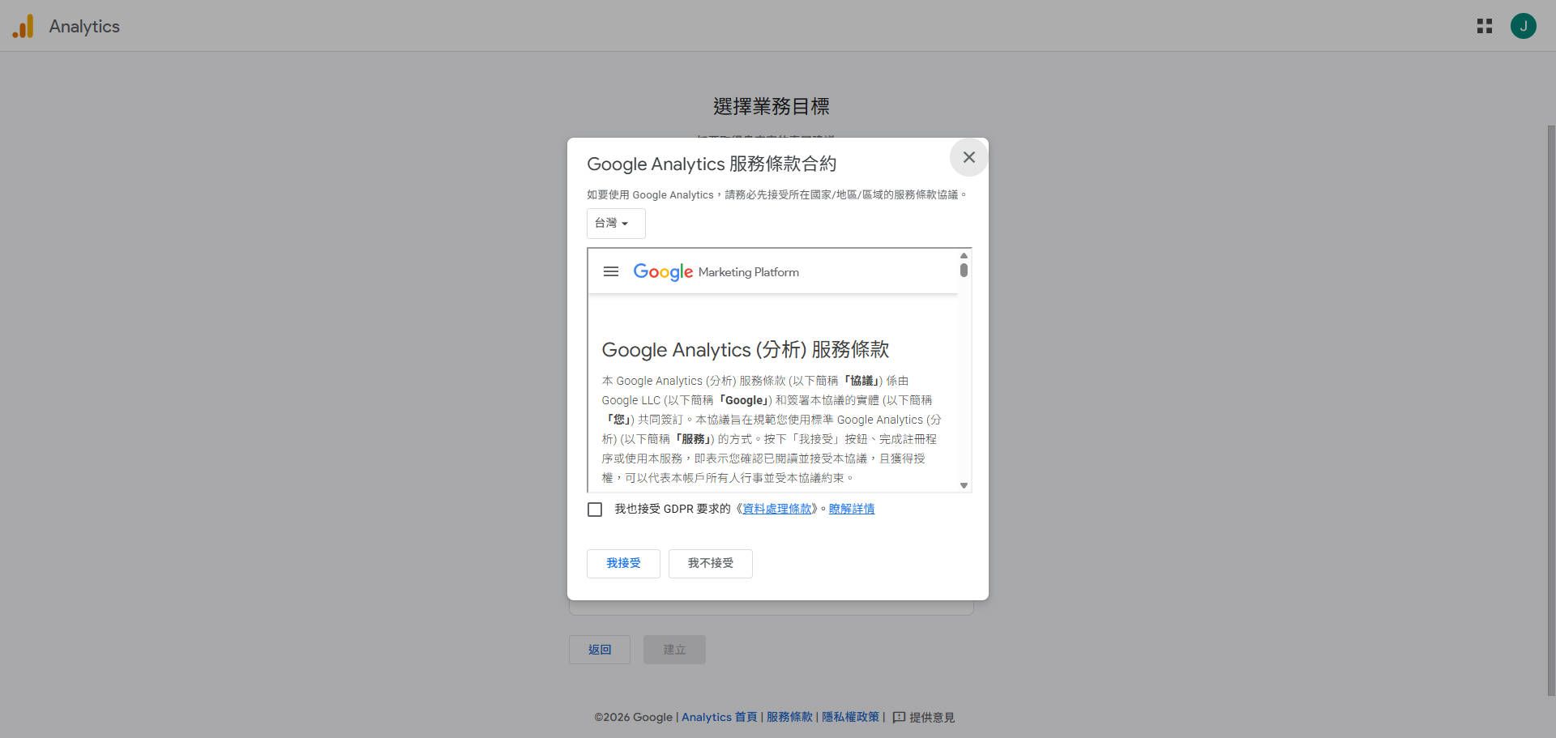Open the hamburger menu in terms frame

611,272
